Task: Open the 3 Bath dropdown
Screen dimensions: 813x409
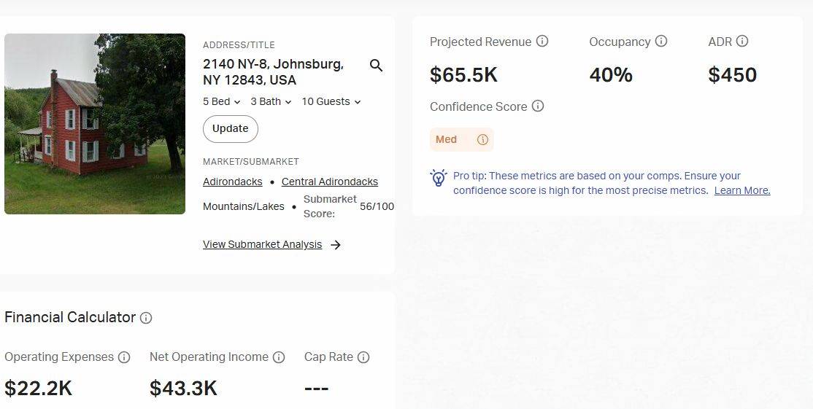Action: coord(271,101)
